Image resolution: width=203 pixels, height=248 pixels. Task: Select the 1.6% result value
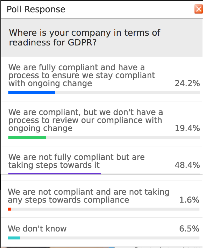(x=189, y=200)
